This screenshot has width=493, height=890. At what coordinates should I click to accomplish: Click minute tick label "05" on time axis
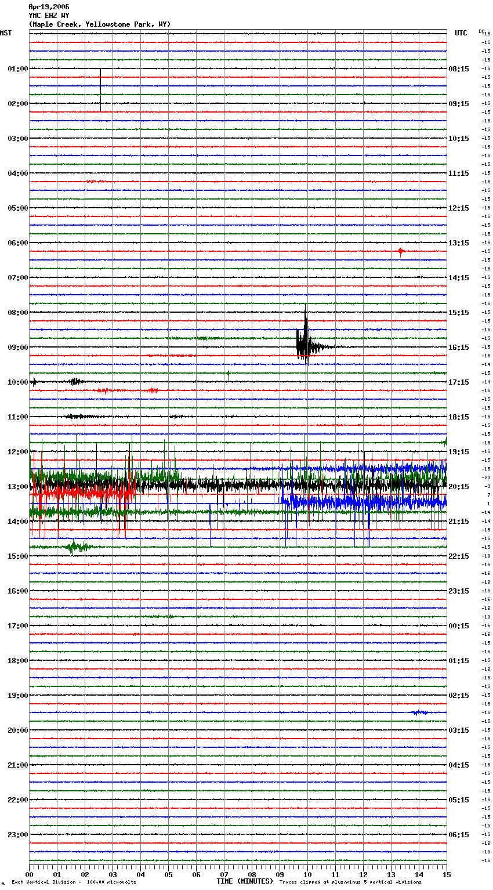[x=169, y=874]
